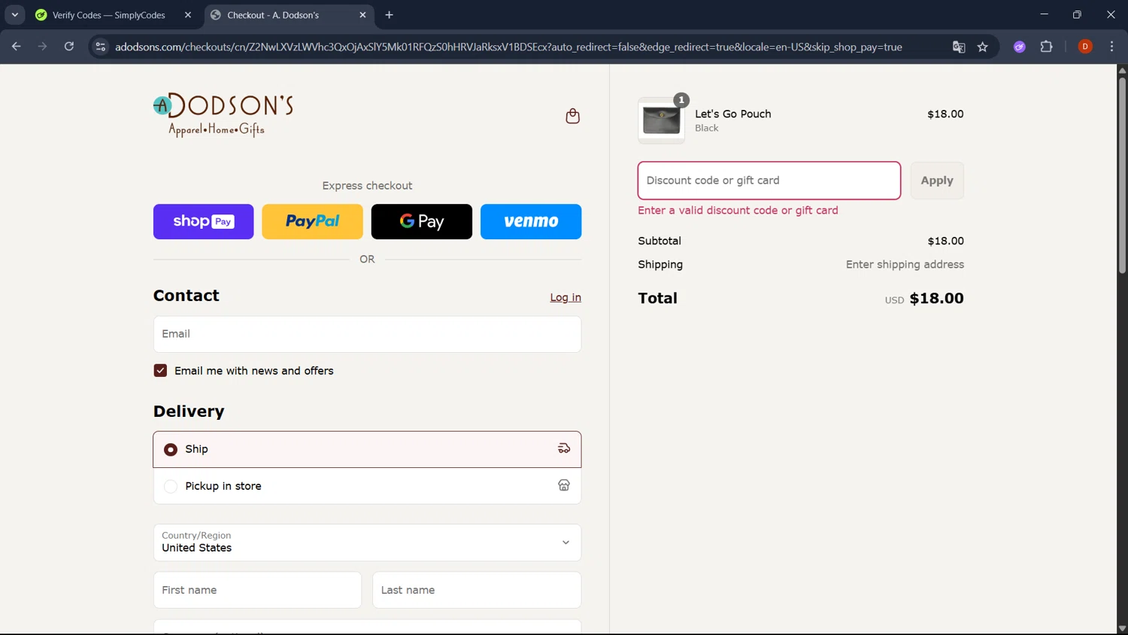Switch to Verify Codes SimplyCodes tab
This screenshot has height=635, width=1128.
click(x=110, y=15)
